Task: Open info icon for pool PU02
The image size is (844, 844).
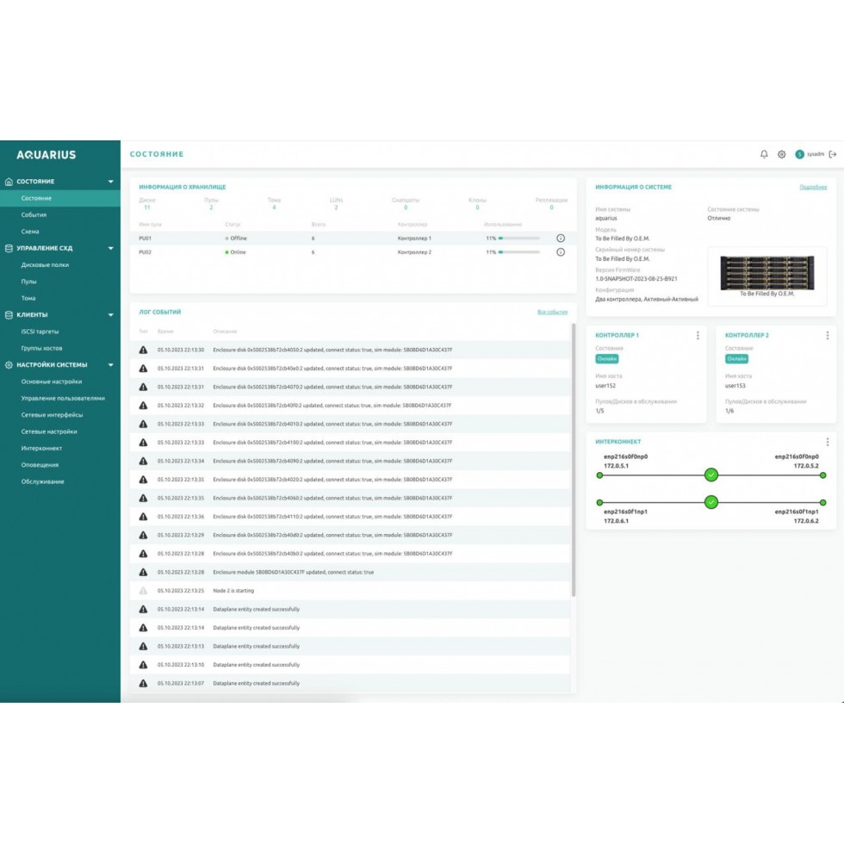Action: coord(561,252)
